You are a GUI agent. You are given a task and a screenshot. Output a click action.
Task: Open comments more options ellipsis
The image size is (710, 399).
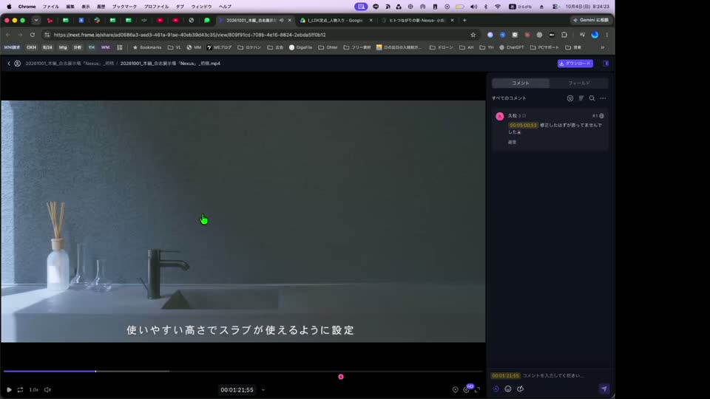(x=603, y=98)
